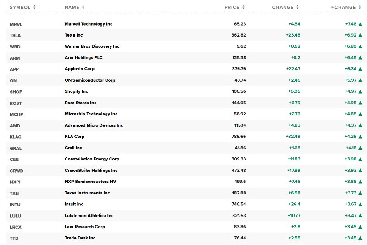Sort table by SYMBOL column arrows
Viewport: 367px width, 245px height.
[x=35, y=7]
